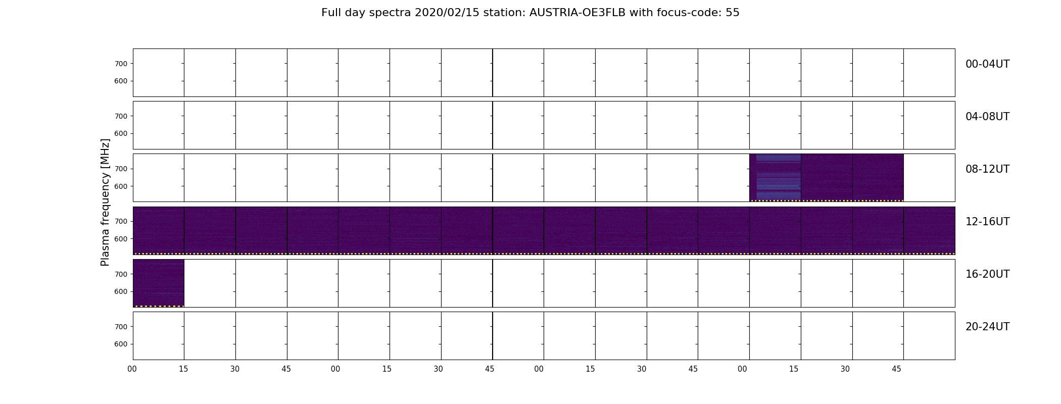Click the 700 tick label in the 00-04UT row
The width and height of the screenshot is (1061, 404).
[121, 64]
